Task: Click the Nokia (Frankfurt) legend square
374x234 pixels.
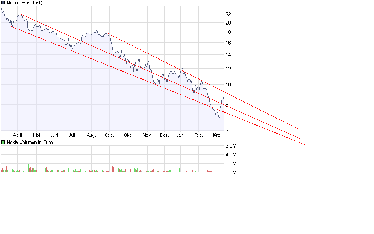Action: 3,3
